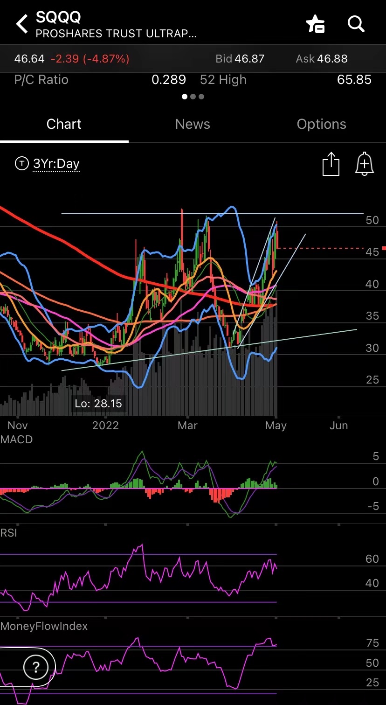Open the help question mark button
This screenshot has width=386, height=705.
click(36, 668)
